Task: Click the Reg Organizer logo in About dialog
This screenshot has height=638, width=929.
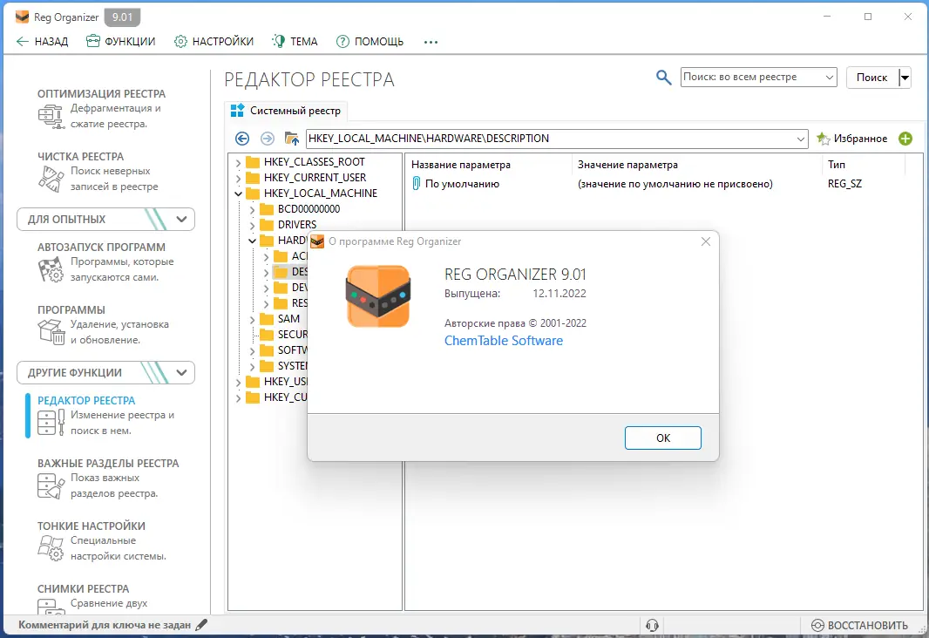Action: tap(378, 296)
